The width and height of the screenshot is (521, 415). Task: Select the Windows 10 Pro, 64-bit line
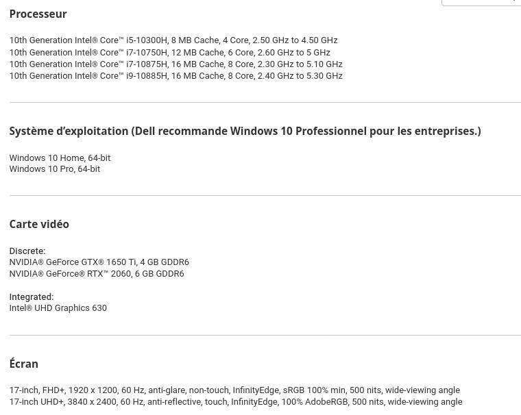pos(54,169)
